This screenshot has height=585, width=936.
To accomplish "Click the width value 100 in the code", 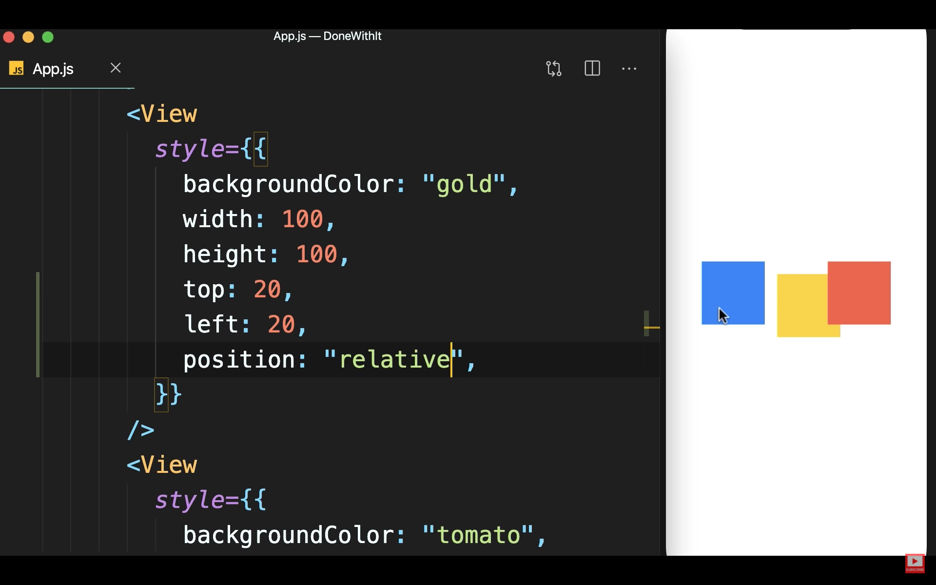I will pyautogui.click(x=302, y=219).
